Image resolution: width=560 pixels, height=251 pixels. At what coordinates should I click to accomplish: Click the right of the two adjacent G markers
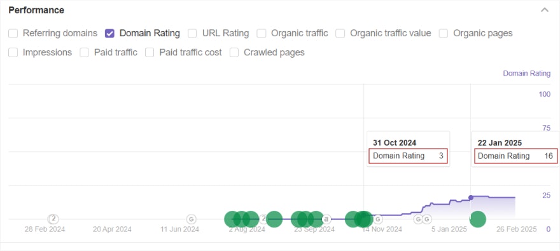426,219
